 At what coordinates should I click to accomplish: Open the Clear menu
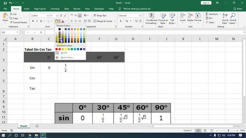(x=211, y=22)
